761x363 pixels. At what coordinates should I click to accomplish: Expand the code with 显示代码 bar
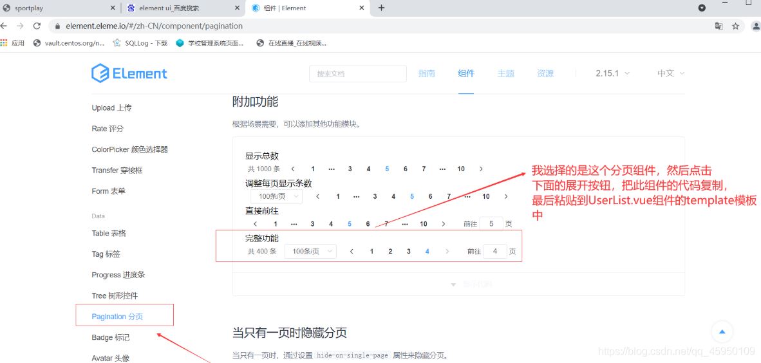pos(458,284)
